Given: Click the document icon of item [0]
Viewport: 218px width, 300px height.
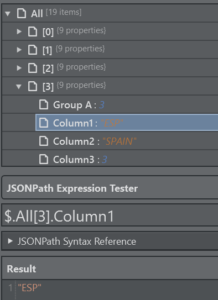Looking at the screenshot, I should tap(33, 31).
